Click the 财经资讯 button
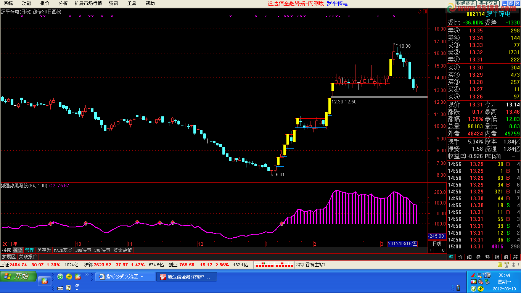521x293 pixels. (465, 3)
